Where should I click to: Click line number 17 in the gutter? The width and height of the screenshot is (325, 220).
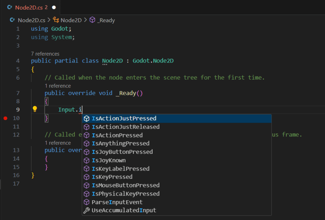[16, 184]
